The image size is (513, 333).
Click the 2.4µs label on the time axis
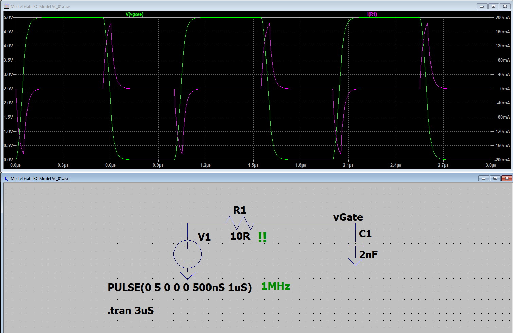pos(396,165)
